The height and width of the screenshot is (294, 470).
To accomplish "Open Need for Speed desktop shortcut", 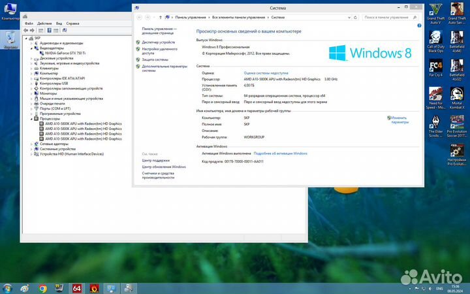I will tap(435, 98).
